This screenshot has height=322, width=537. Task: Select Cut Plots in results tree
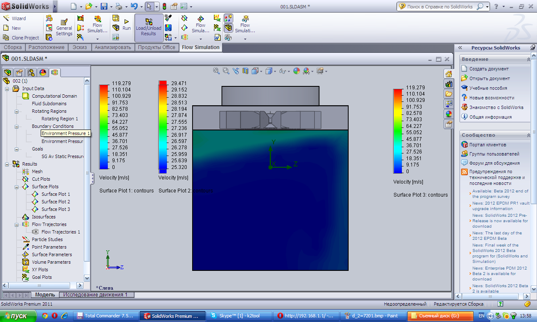(x=41, y=179)
